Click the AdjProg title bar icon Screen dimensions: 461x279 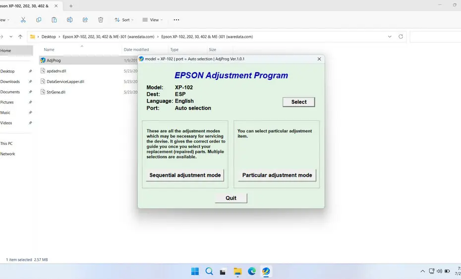(141, 59)
